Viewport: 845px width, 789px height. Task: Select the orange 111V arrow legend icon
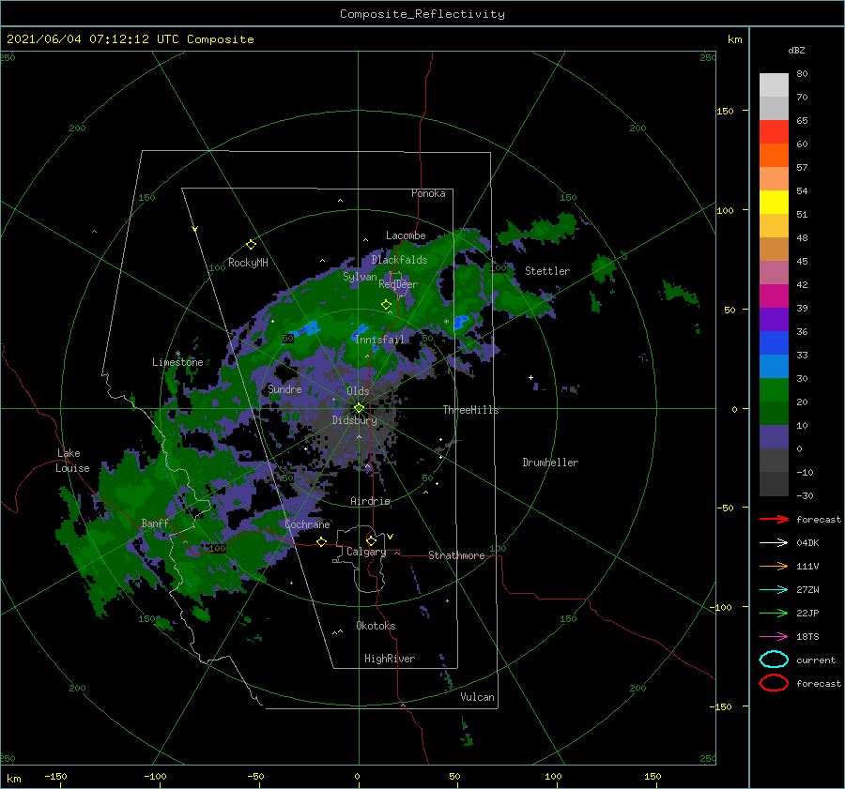[x=774, y=566]
